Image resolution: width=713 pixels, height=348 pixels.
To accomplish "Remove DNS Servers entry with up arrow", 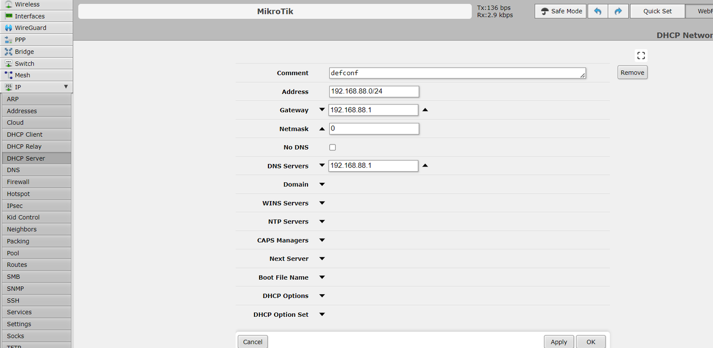I will click(x=426, y=166).
